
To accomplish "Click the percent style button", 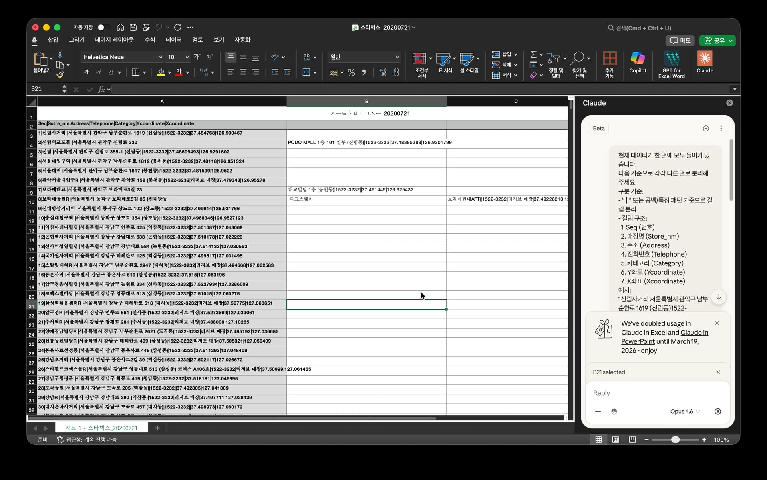I will pyautogui.click(x=351, y=72).
